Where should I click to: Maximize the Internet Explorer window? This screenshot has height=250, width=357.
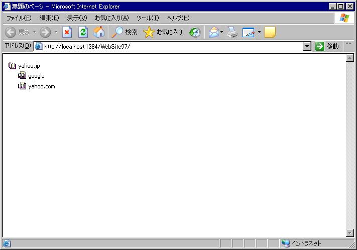tap(340, 7)
